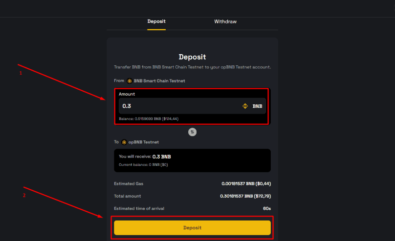Select the Deposit tab
Image resolution: width=395 pixels, height=241 pixels.
pos(156,21)
